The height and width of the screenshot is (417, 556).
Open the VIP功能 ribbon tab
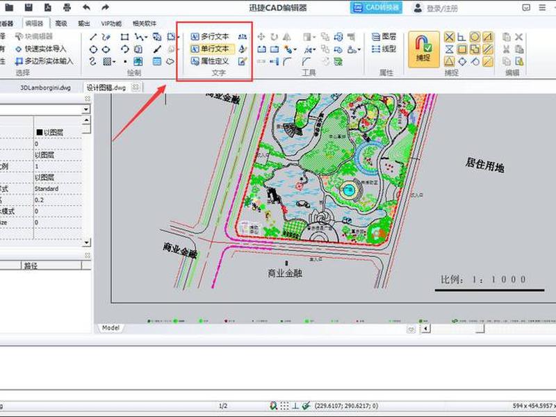111,24
